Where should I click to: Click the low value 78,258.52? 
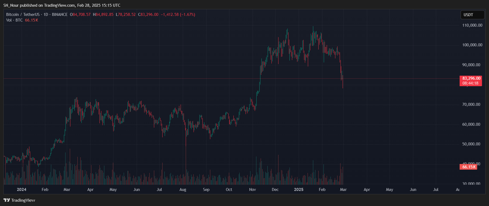pos(127,15)
